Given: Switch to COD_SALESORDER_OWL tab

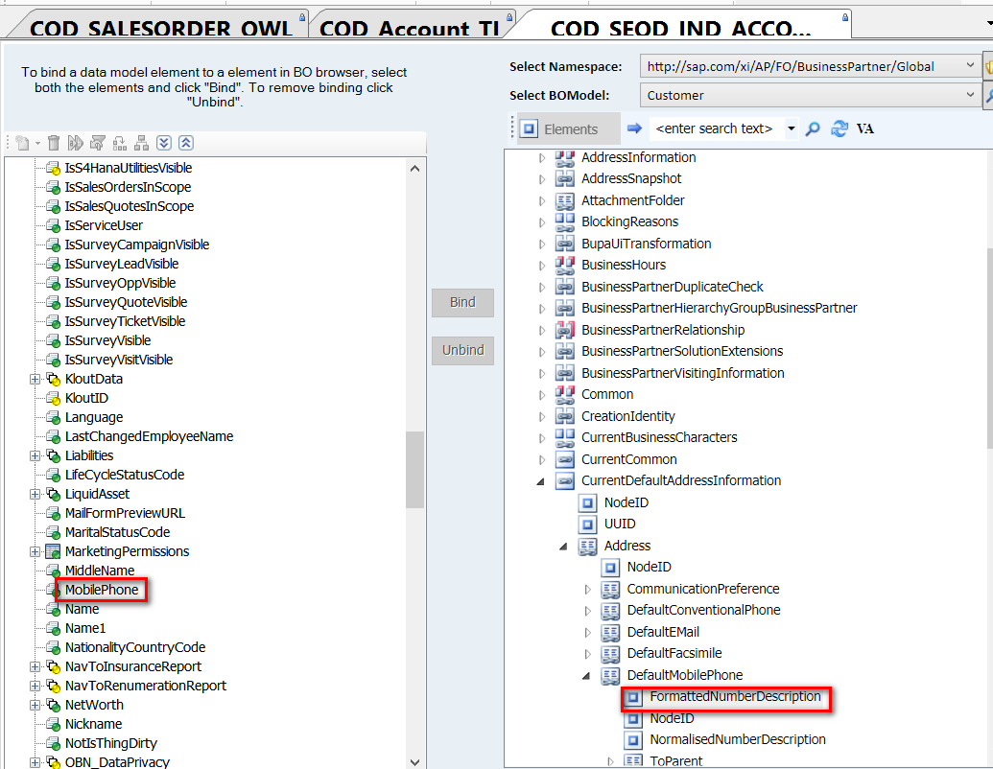Looking at the screenshot, I should point(161,27).
